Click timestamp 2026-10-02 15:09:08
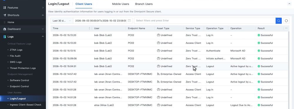 (64, 59)
